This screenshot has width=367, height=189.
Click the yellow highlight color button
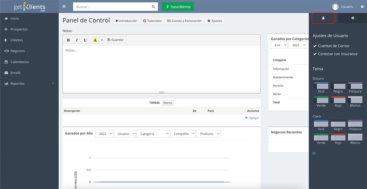click(x=95, y=40)
